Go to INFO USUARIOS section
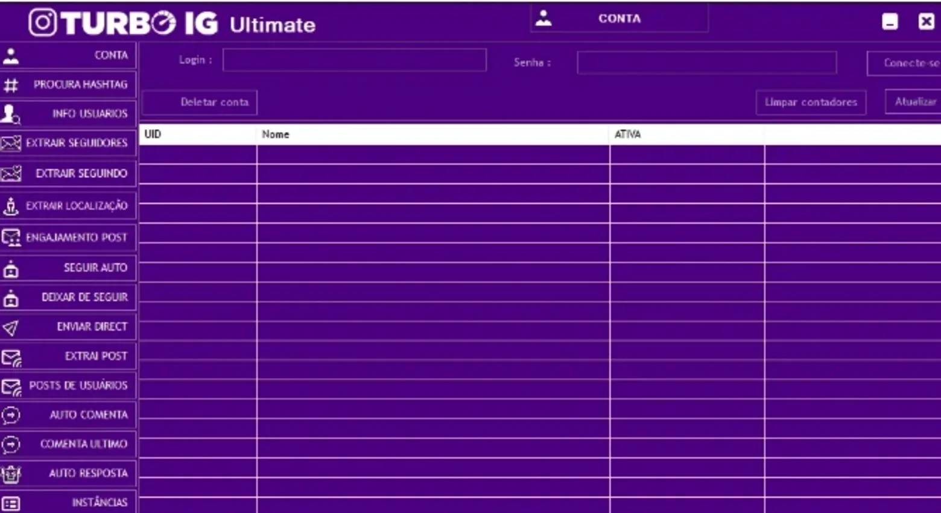 [x=68, y=113]
